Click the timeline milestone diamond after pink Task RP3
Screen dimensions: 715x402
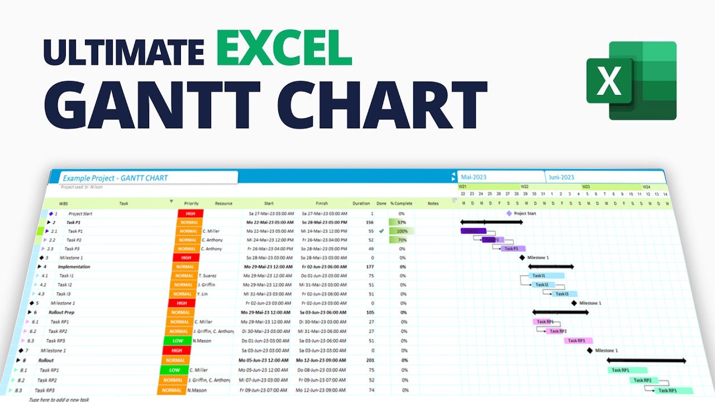tap(590, 351)
